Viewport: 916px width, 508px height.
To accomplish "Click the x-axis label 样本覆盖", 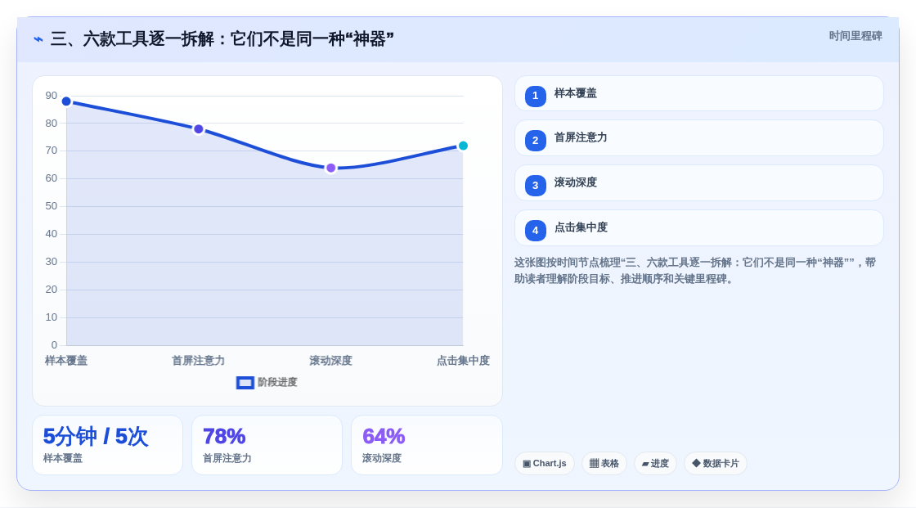I will [66, 361].
